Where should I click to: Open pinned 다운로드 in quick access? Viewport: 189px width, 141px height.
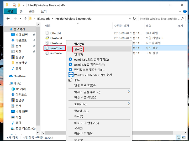[19, 40]
